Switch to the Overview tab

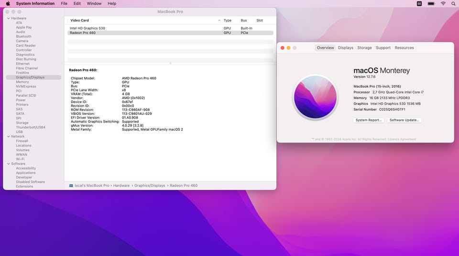tap(325, 48)
